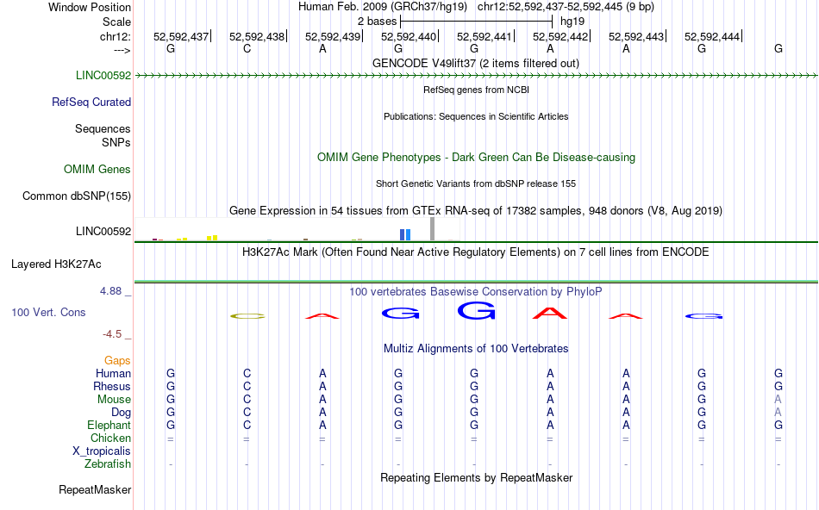This screenshot has width=819, height=510.
Task: Select the Chicken species label
Action: (x=110, y=438)
